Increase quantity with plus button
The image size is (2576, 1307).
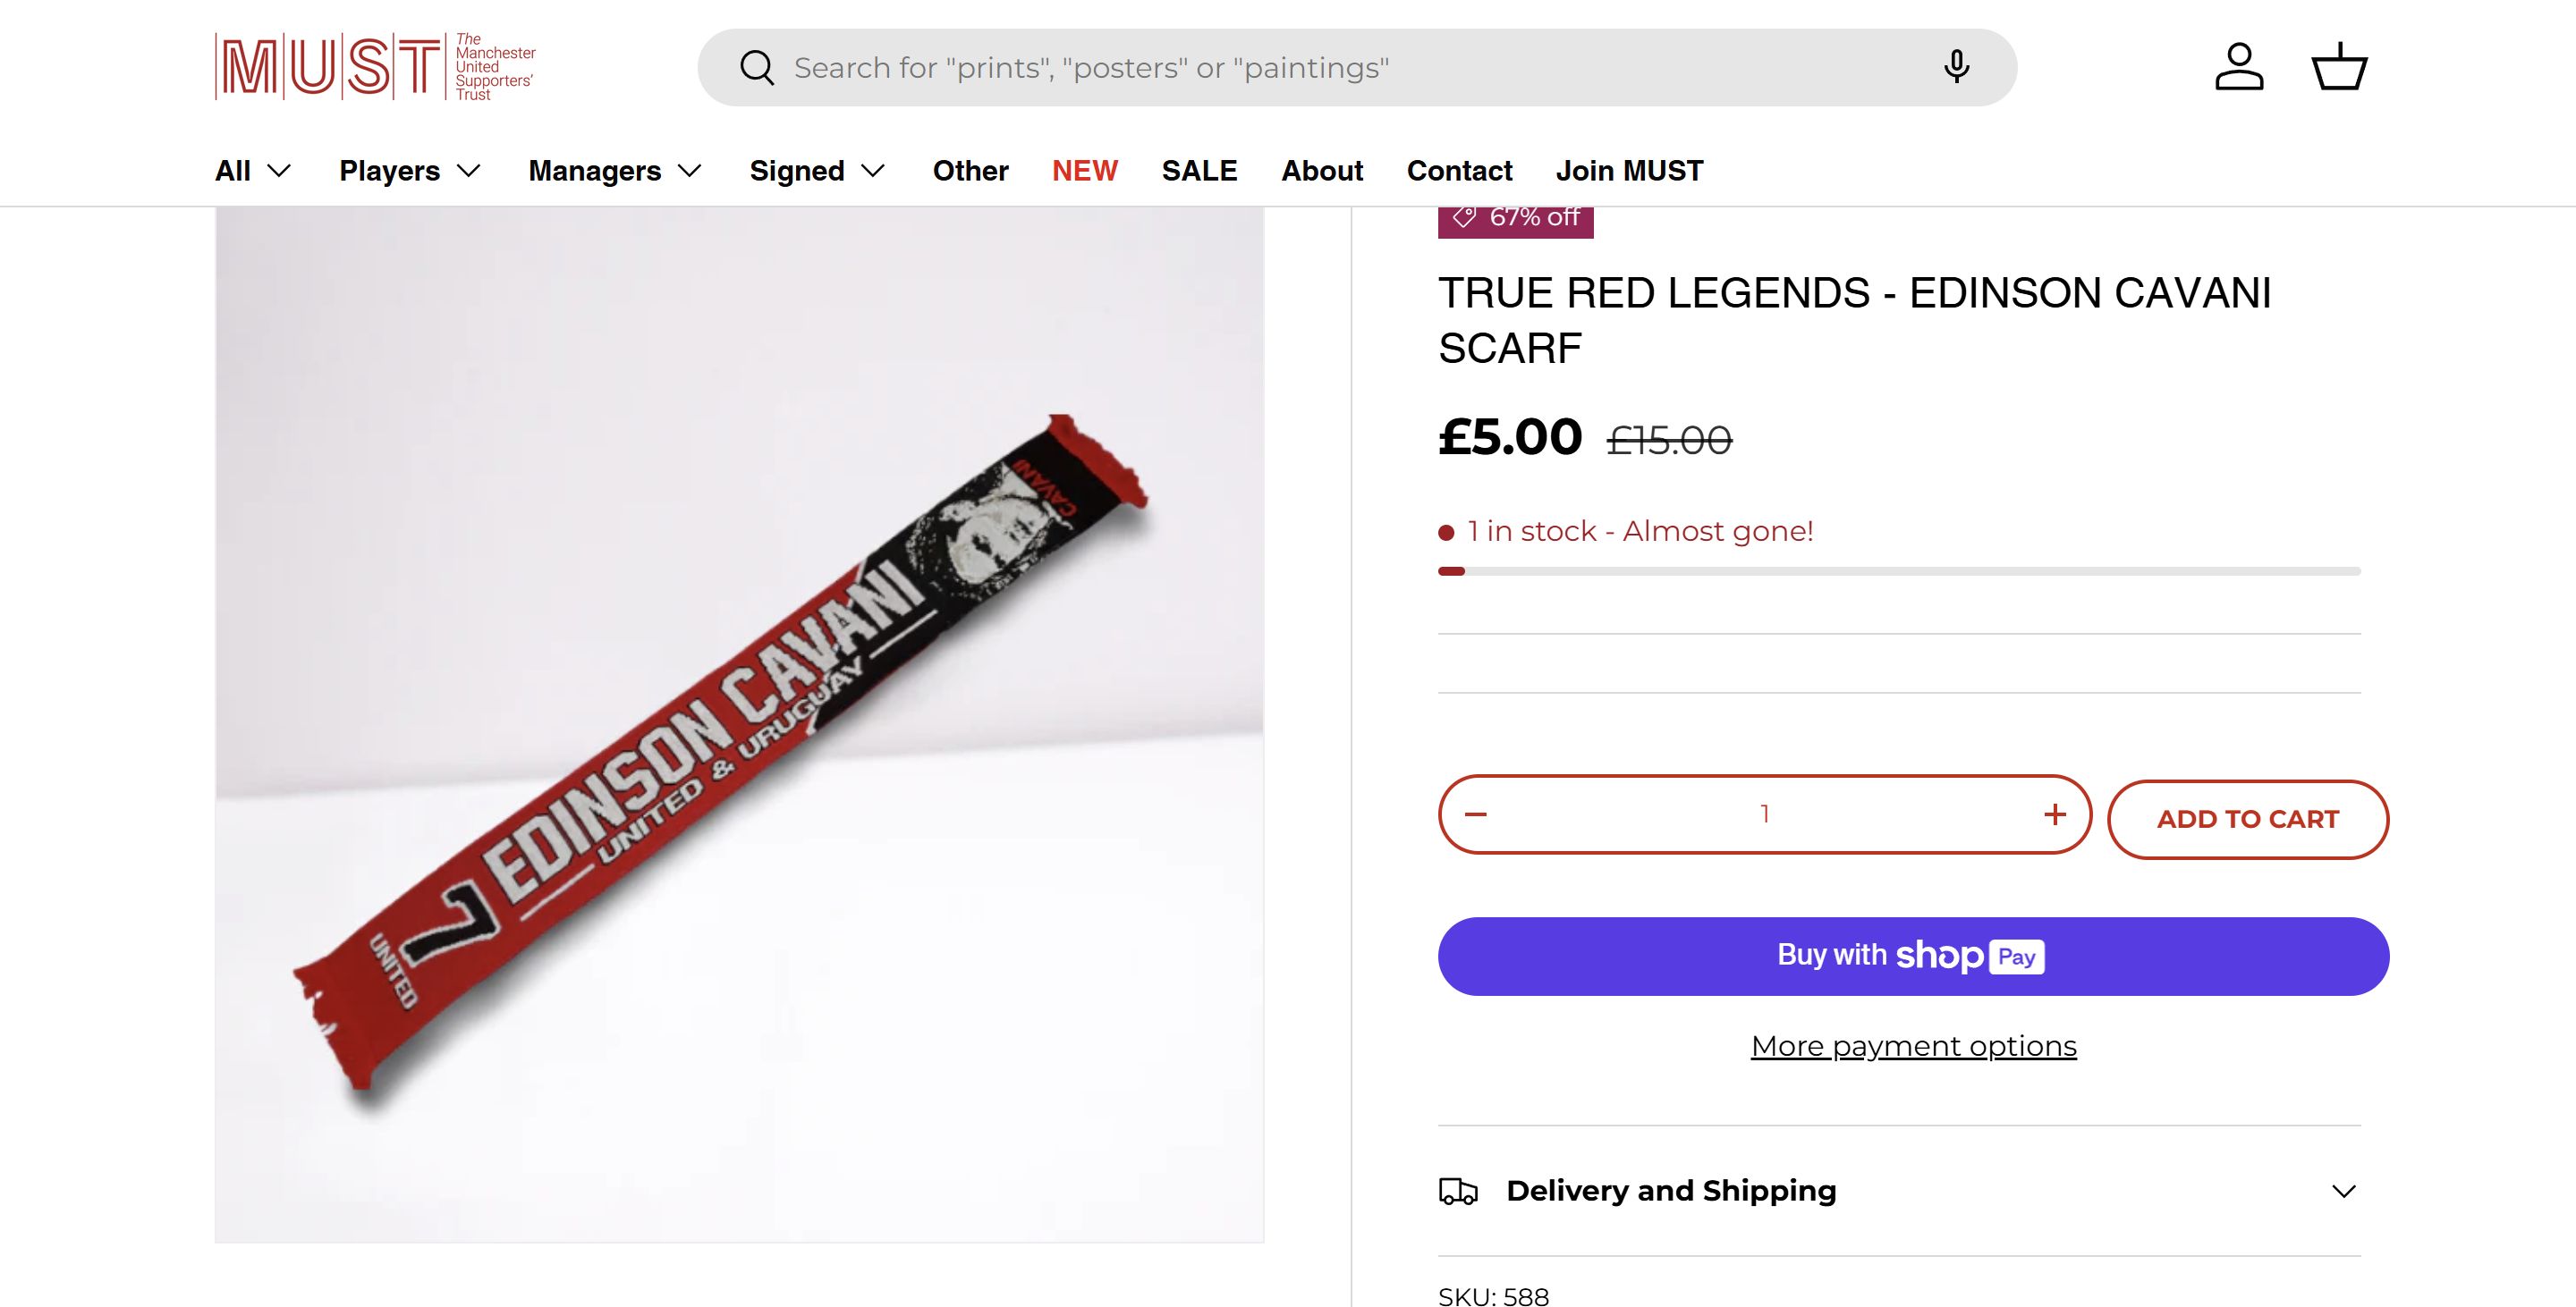[2054, 814]
